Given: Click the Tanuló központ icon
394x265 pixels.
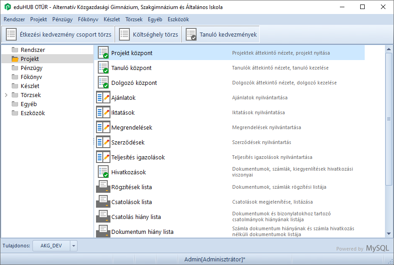Looking at the screenshot, I should click(103, 68).
